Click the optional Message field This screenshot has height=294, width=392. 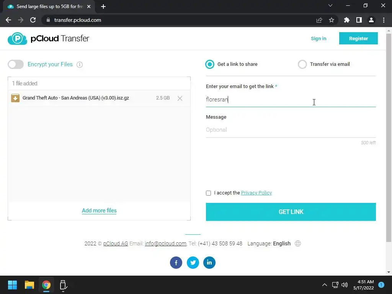291,130
